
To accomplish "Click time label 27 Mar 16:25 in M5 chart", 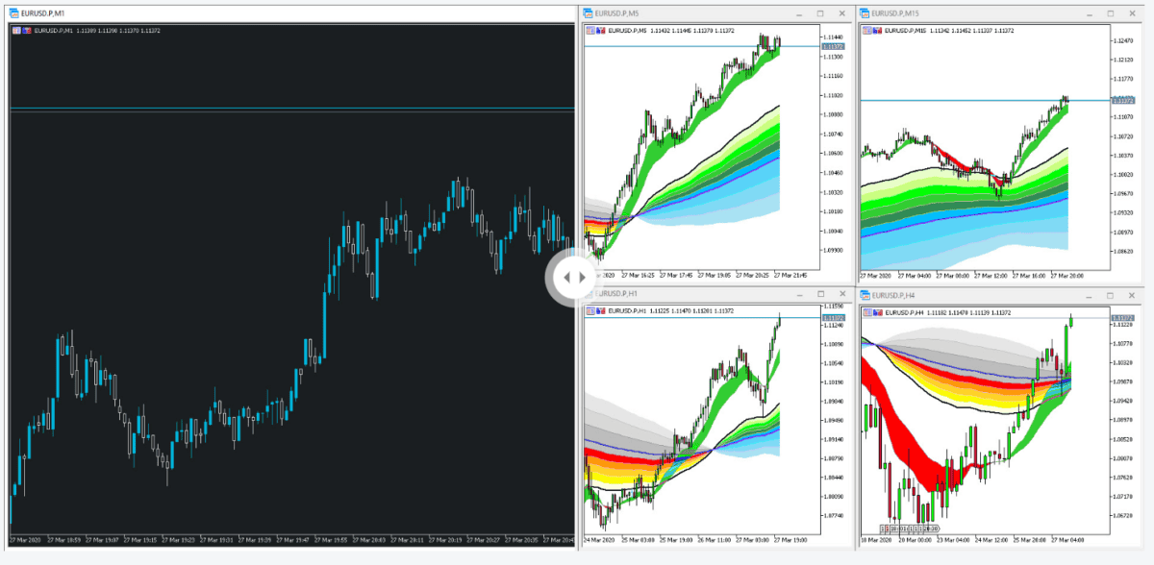I will pos(640,275).
